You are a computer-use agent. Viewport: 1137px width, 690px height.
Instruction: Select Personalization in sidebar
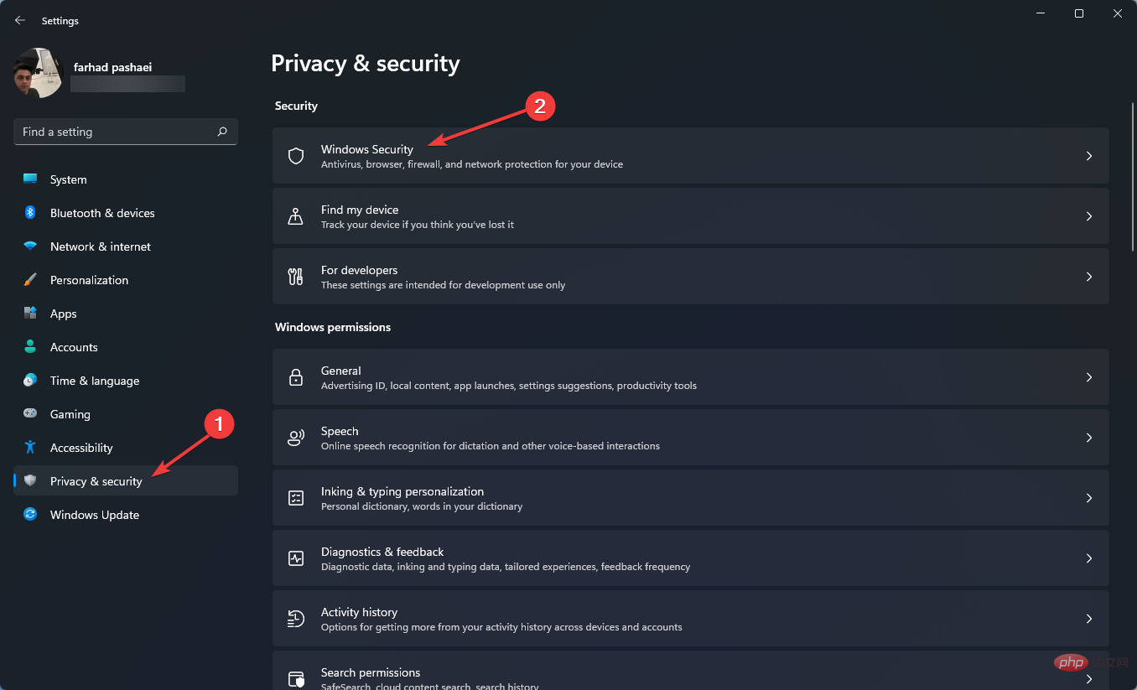pos(126,280)
